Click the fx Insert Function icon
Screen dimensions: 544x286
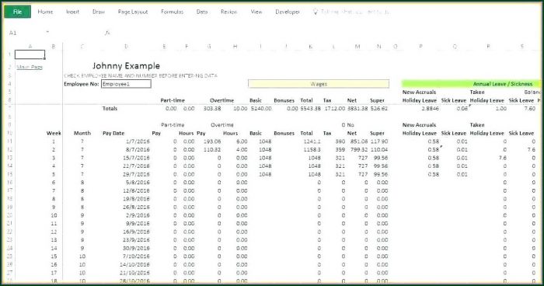pos(107,33)
